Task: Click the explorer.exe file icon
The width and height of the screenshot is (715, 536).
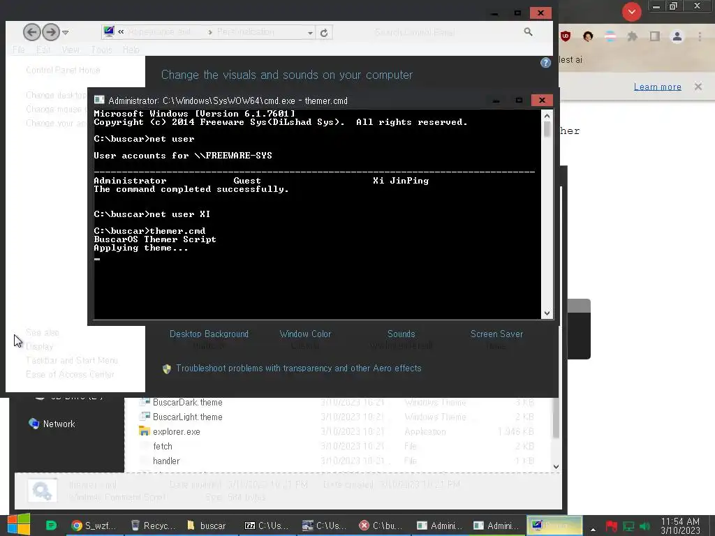Action: click(144, 431)
